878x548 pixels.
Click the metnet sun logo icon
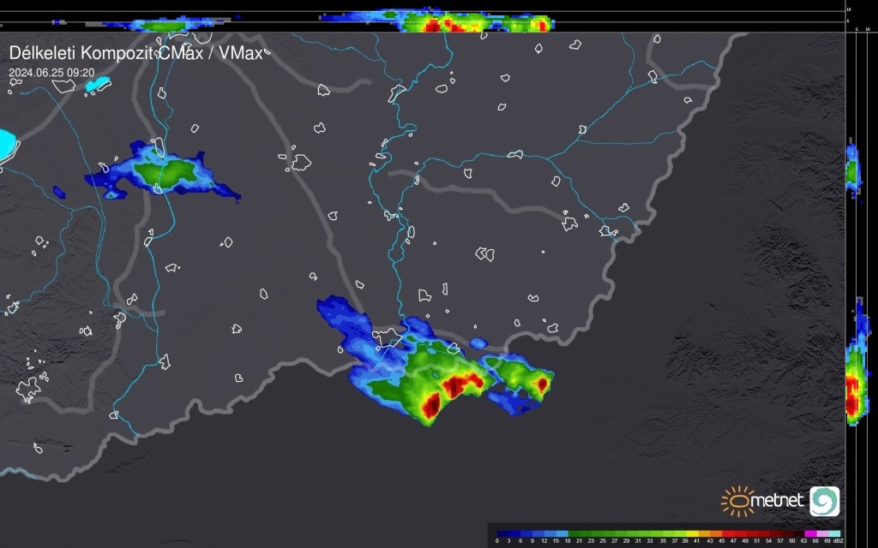737,500
